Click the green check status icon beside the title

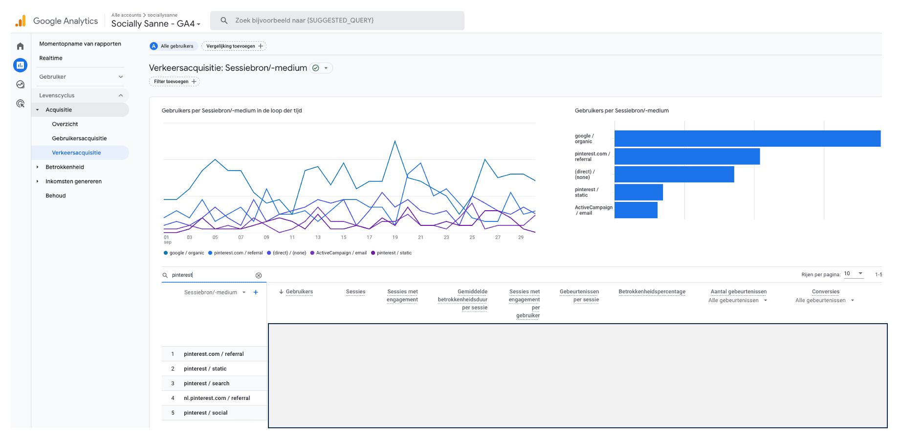(x=316, y=68)
